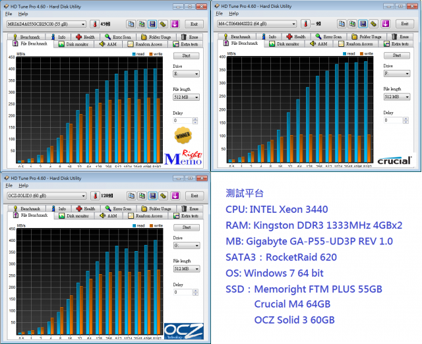422x344 pixels.
Task: Save screenshot floppy icon in M4-CT064M4SSD2 window
Action: [363, 24]
